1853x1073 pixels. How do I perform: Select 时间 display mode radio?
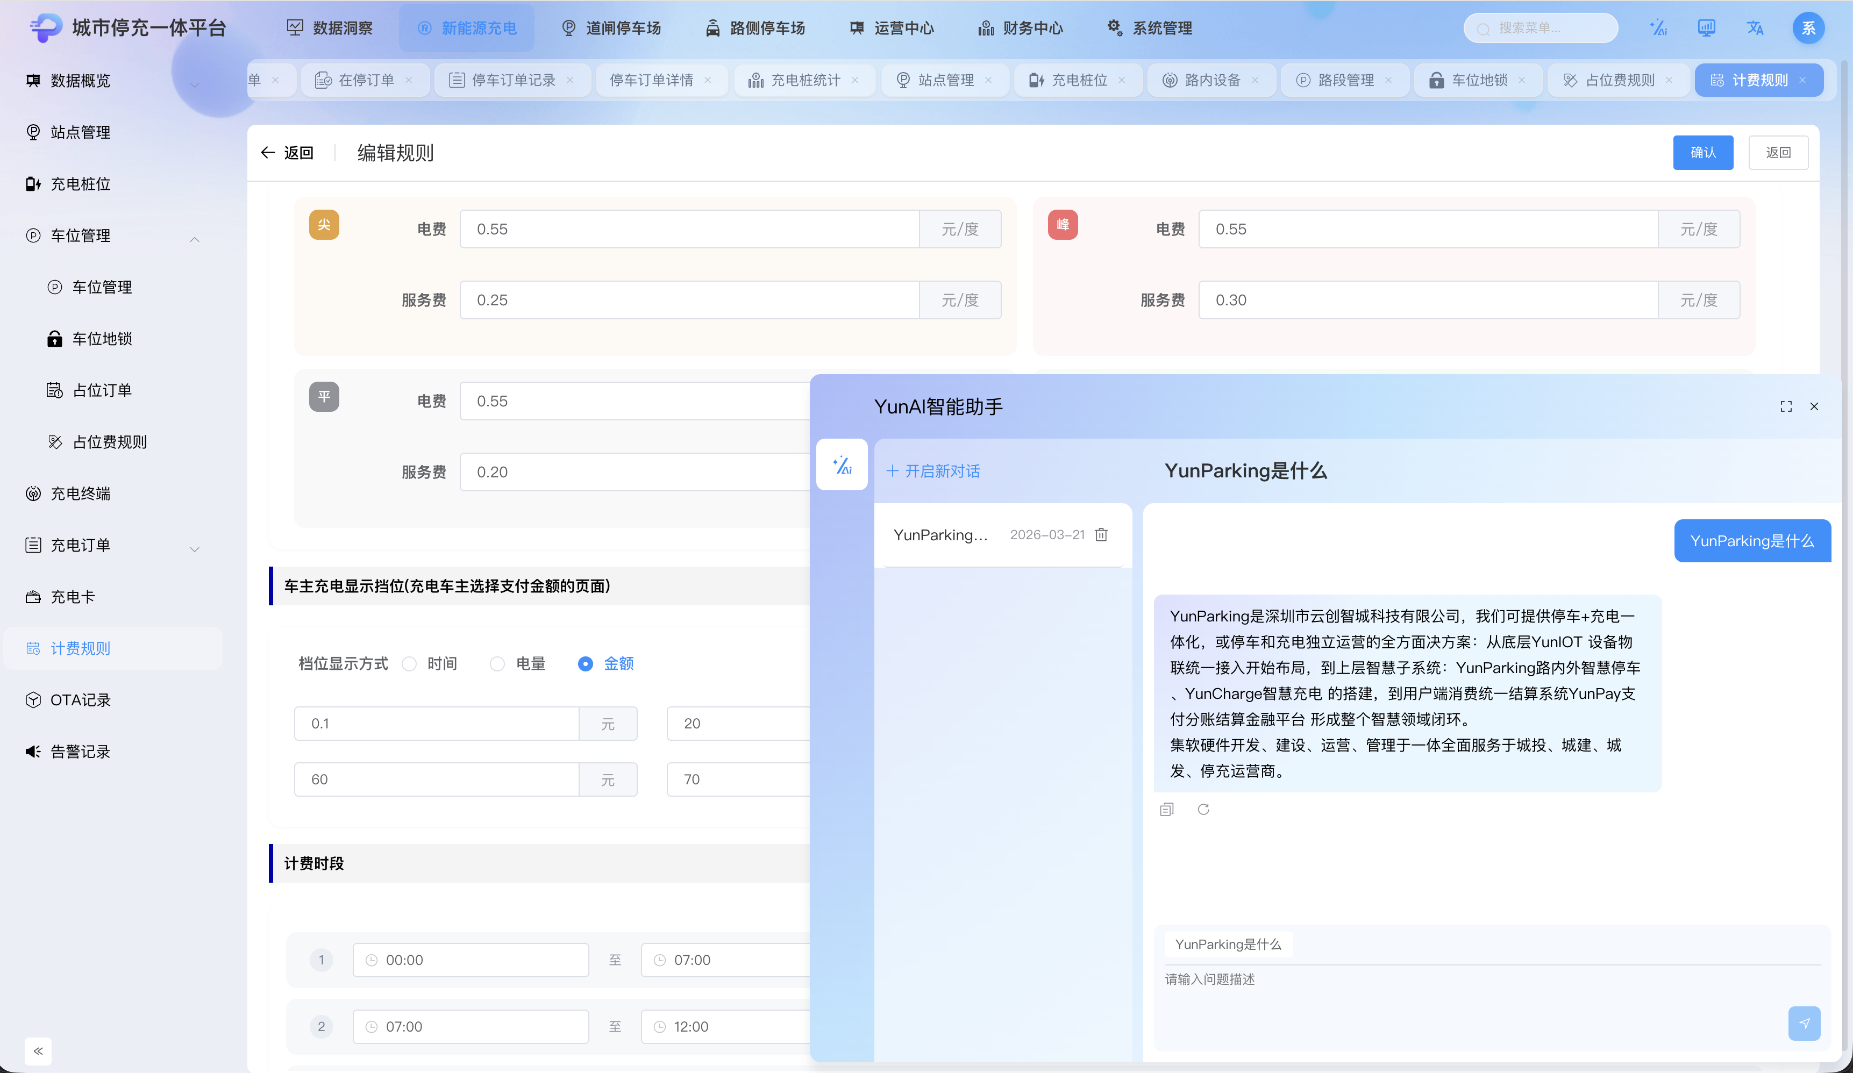tap(410, 664)
